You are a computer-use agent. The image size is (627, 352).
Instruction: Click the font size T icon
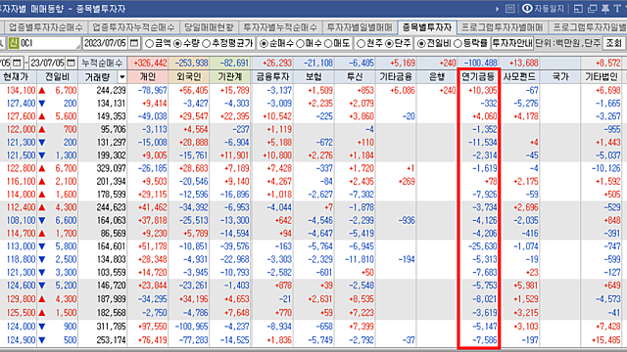617,9
